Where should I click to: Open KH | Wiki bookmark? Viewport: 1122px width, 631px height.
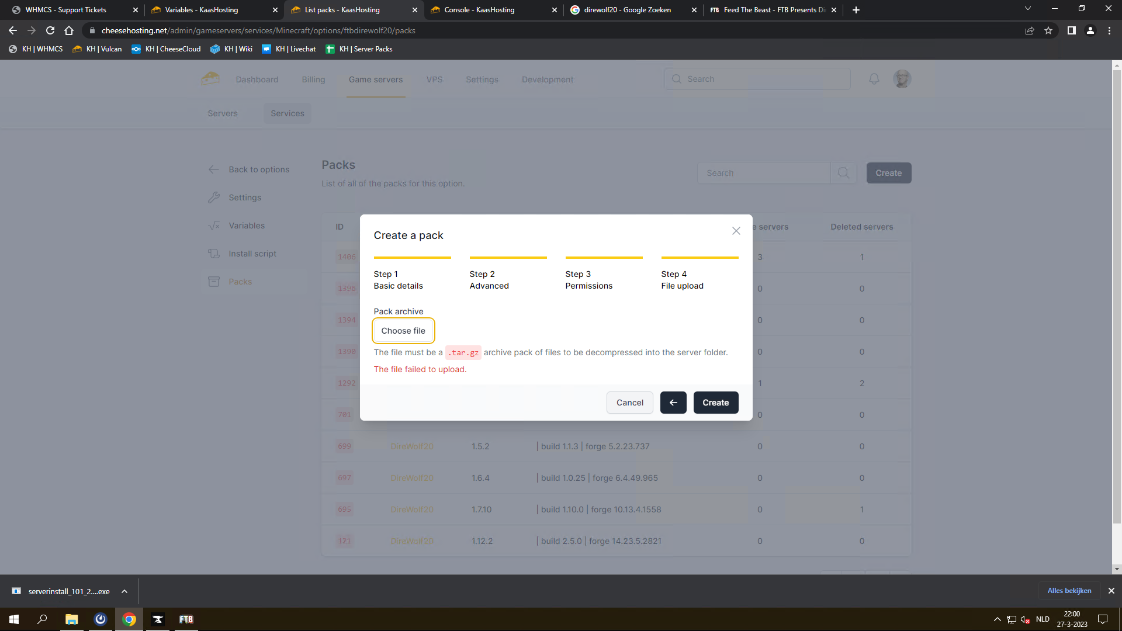[x=231, y=49]
